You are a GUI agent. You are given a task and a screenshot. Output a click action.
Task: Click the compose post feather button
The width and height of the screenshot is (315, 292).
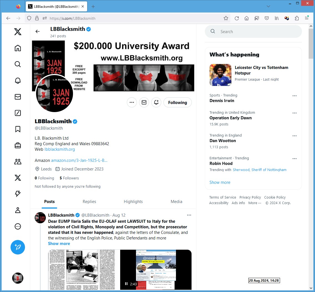pos(18,247)
